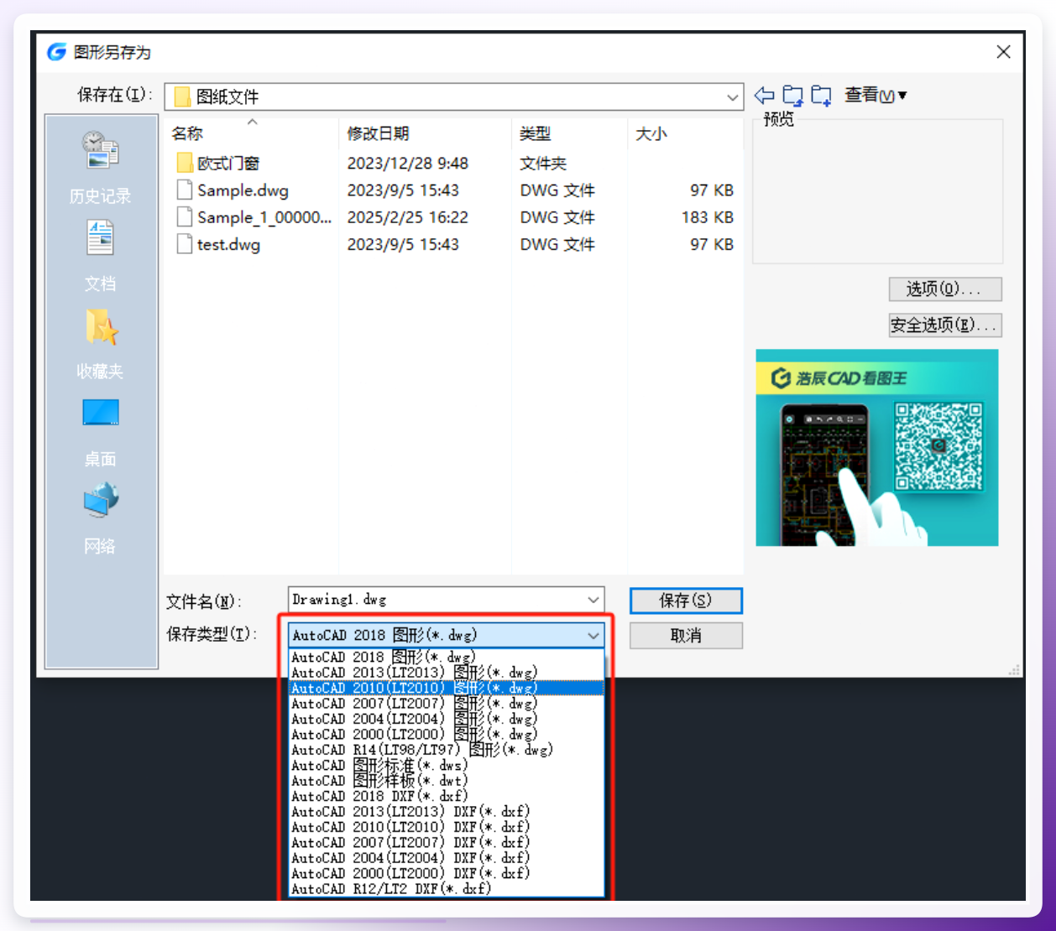Screen dimensions: 1056x931
Task: Click the 浩辰CAD看图王 advertisement banner
Action: click(877, 448)
